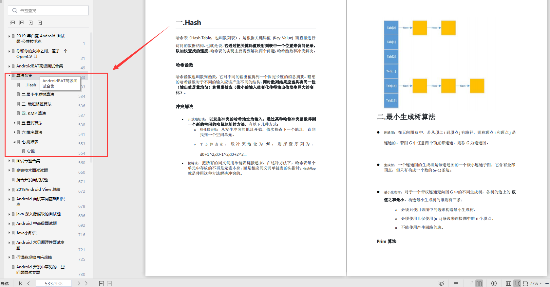Click the fit page icon

pos(517,283)
